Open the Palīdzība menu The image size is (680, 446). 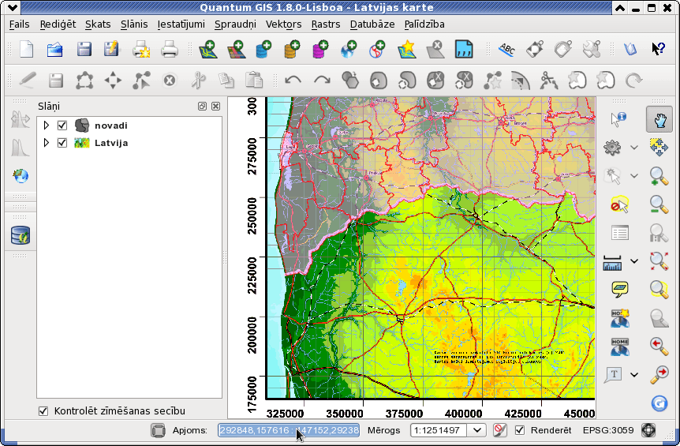tap(424, 24)
